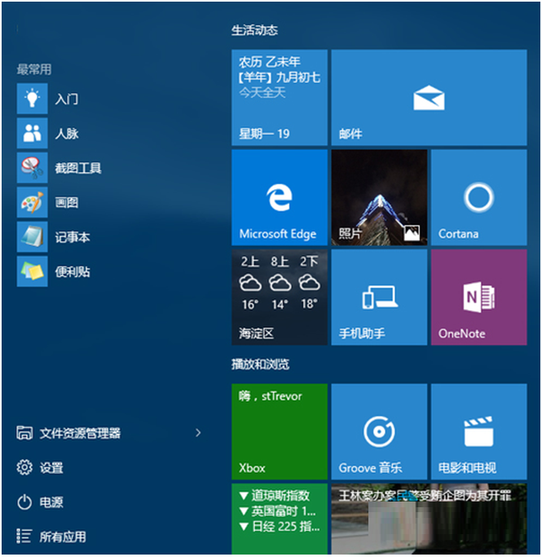
Task: Open 记事本 notepad icon
Action: point(32,237)
